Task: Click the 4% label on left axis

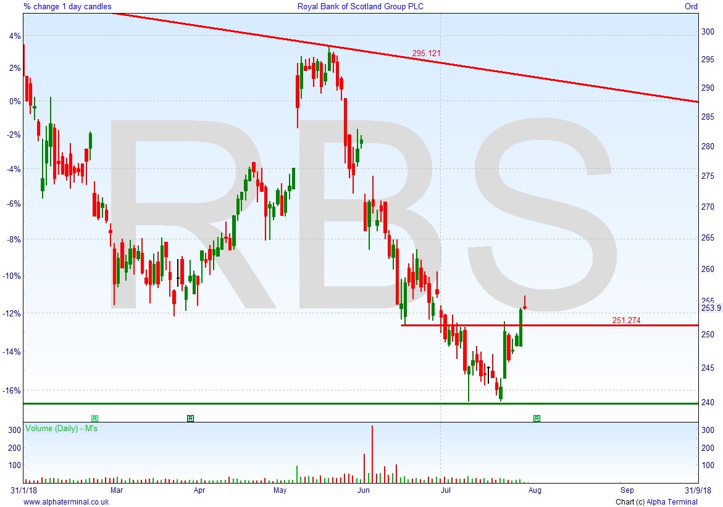Action: [x=15, y=36]
